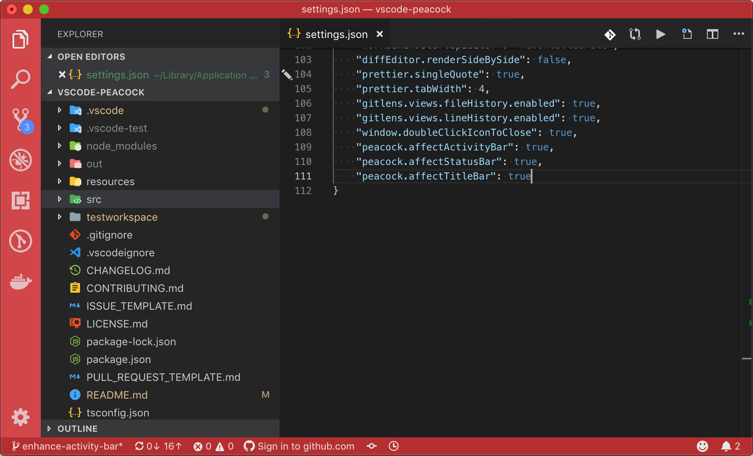Viewport: 753px width, 456px height.
Task: Open package-lock.json file
Action: [x=160, y=341]
